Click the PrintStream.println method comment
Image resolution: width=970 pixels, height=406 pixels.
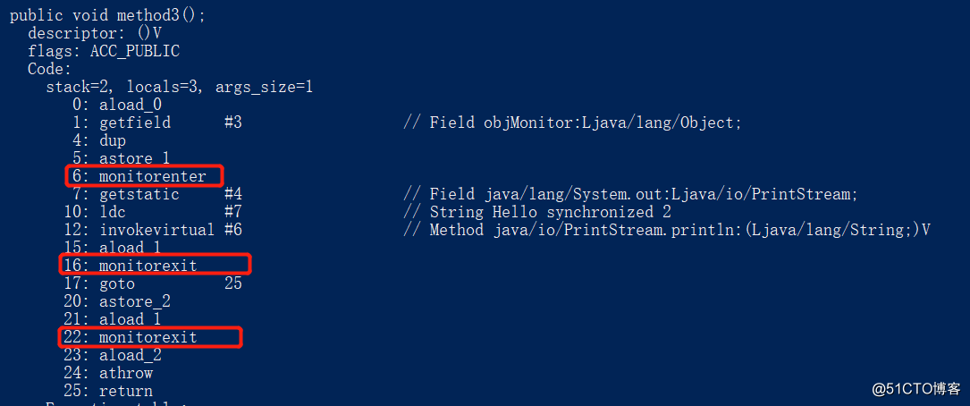point(667,230)
